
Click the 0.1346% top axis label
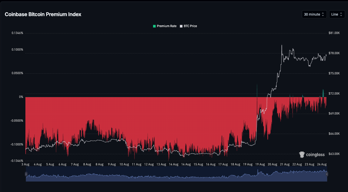17,33
